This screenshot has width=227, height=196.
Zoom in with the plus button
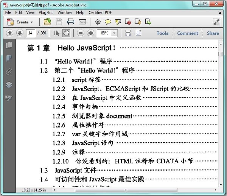click(91, 33)
